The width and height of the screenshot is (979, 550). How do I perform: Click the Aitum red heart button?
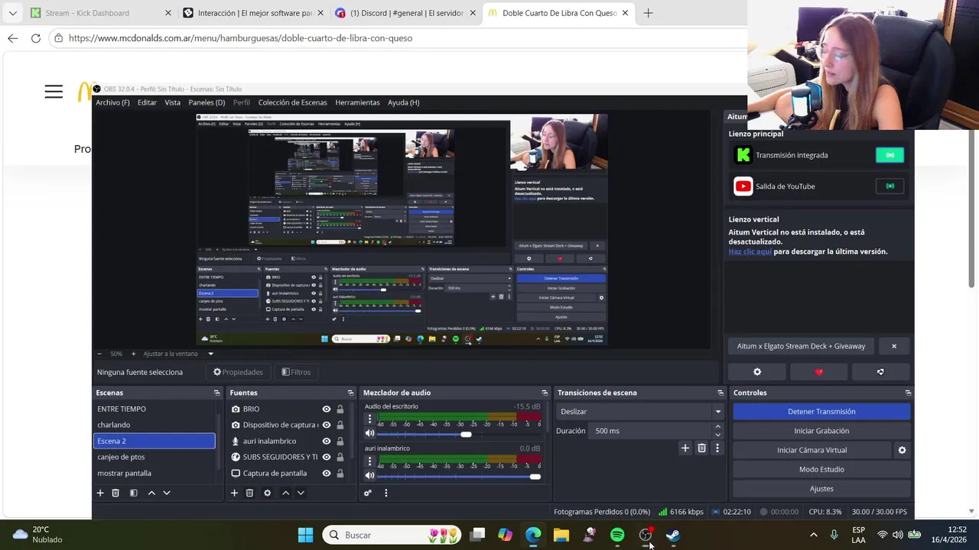point(819,372)
